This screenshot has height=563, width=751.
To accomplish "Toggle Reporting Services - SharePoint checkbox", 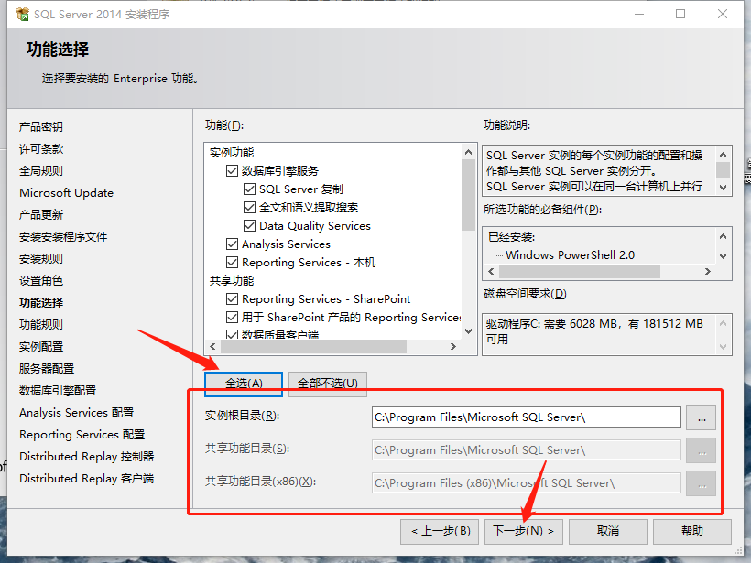I will pyautogui.click(x=232, y=299).
